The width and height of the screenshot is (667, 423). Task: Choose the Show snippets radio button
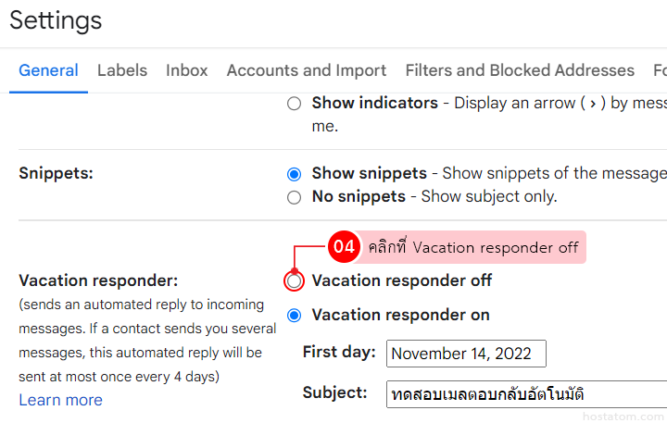coord(294,174)
